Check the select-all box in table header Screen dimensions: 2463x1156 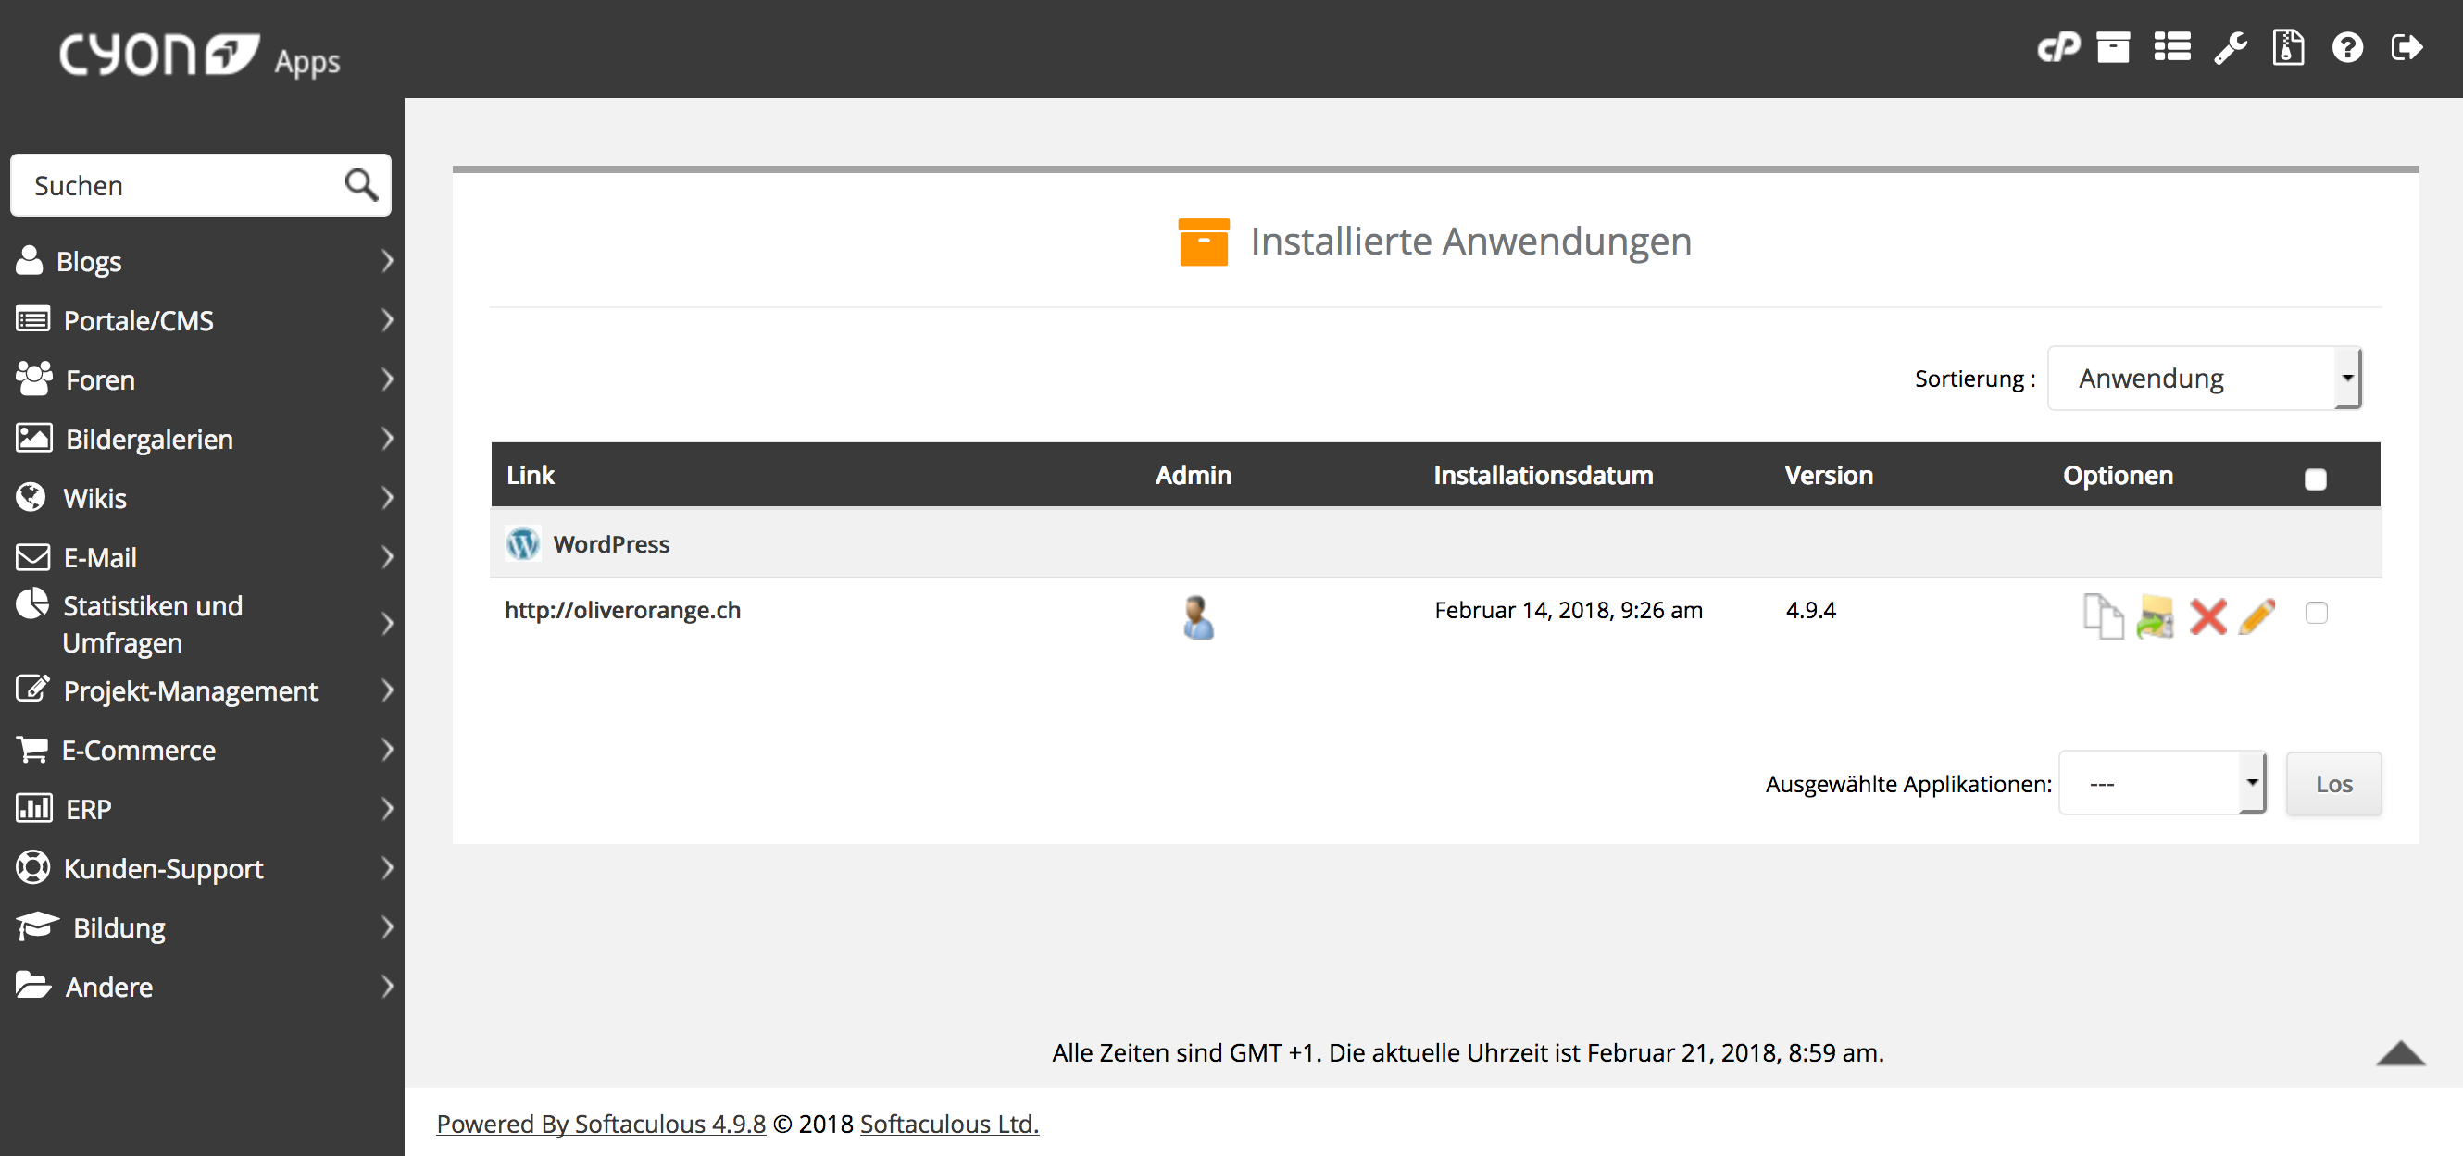(x=2315, y=479)
